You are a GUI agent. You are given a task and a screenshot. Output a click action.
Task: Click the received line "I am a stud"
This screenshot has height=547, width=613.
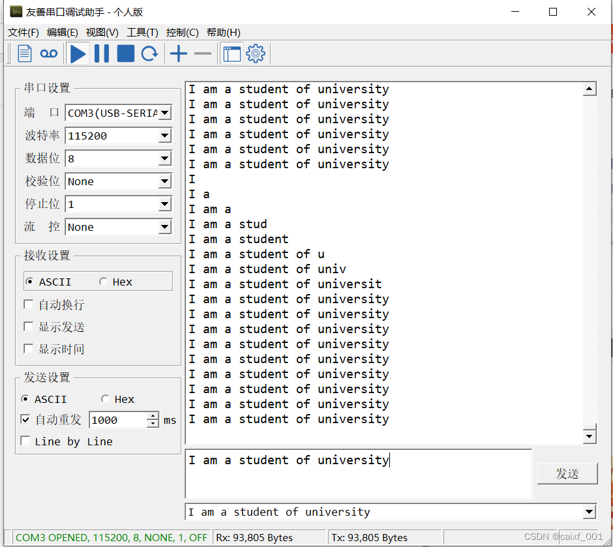(x=228, y=224)
